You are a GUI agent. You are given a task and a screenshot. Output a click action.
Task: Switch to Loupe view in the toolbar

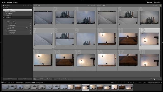point(38,79)
